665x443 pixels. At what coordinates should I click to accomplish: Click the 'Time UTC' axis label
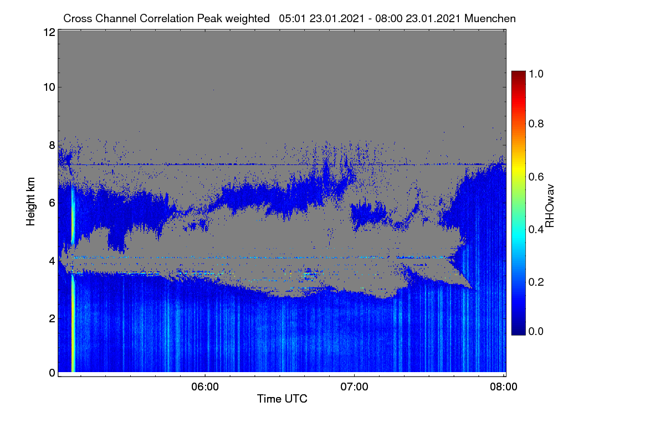(282, 399)
